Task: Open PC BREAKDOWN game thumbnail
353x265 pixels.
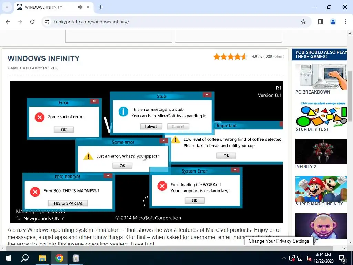Action: (321, 77)
